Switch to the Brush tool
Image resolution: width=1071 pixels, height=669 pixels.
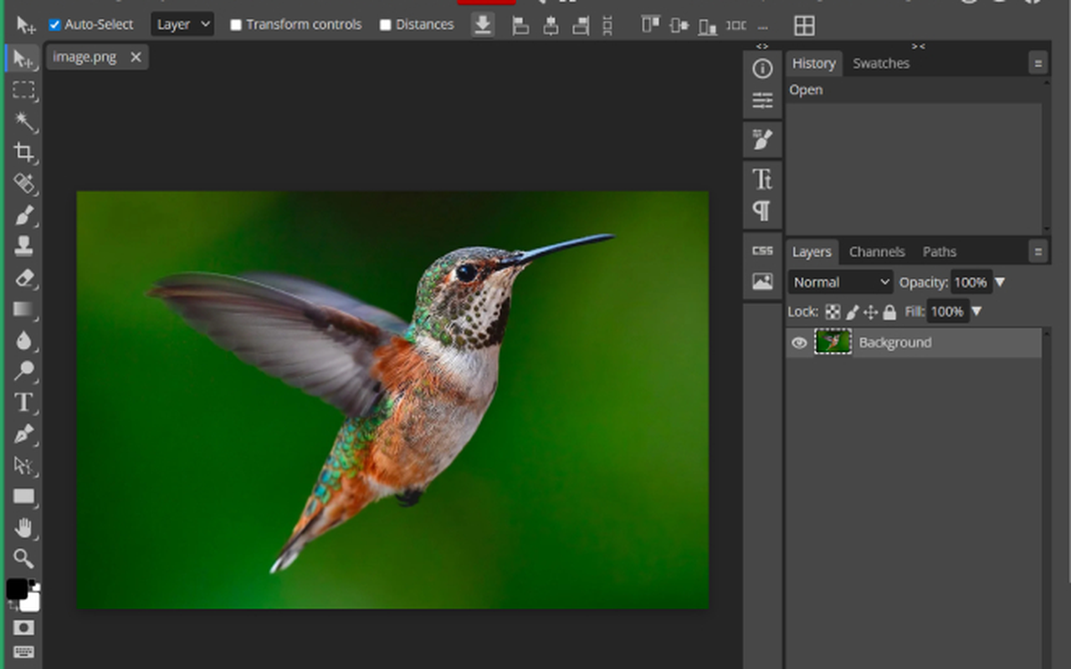[x=23, y=215]
